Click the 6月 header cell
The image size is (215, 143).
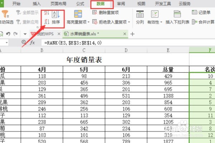126,69
